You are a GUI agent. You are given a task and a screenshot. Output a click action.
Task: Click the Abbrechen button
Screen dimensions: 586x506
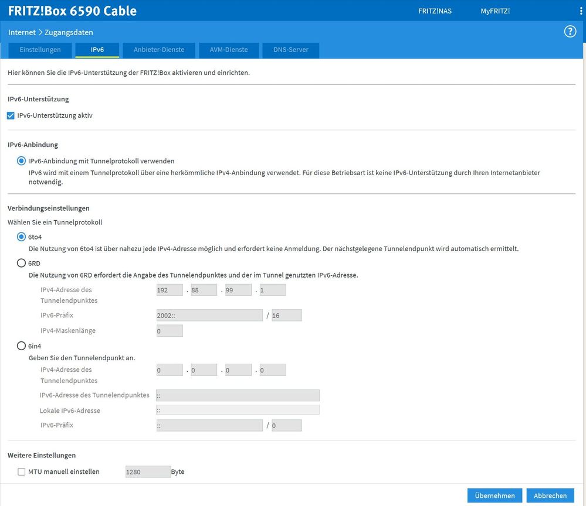click(x=550, y=495)
